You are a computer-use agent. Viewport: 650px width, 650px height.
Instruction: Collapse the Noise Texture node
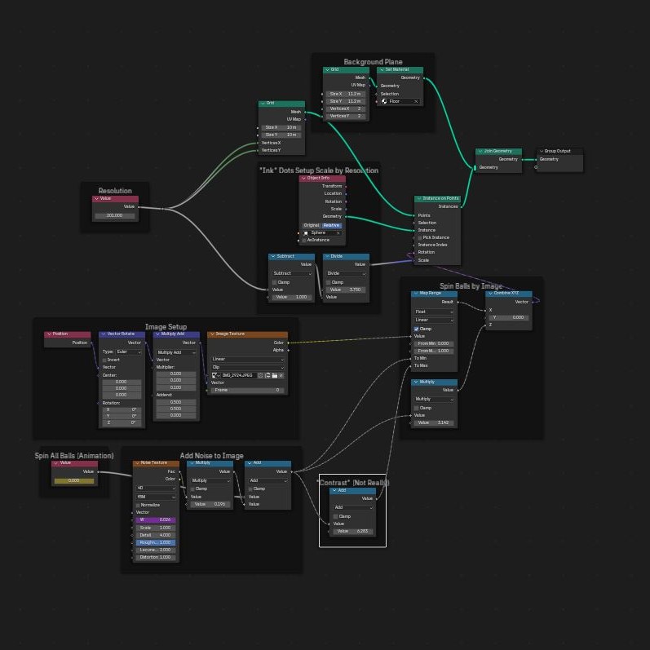[137, 463]
